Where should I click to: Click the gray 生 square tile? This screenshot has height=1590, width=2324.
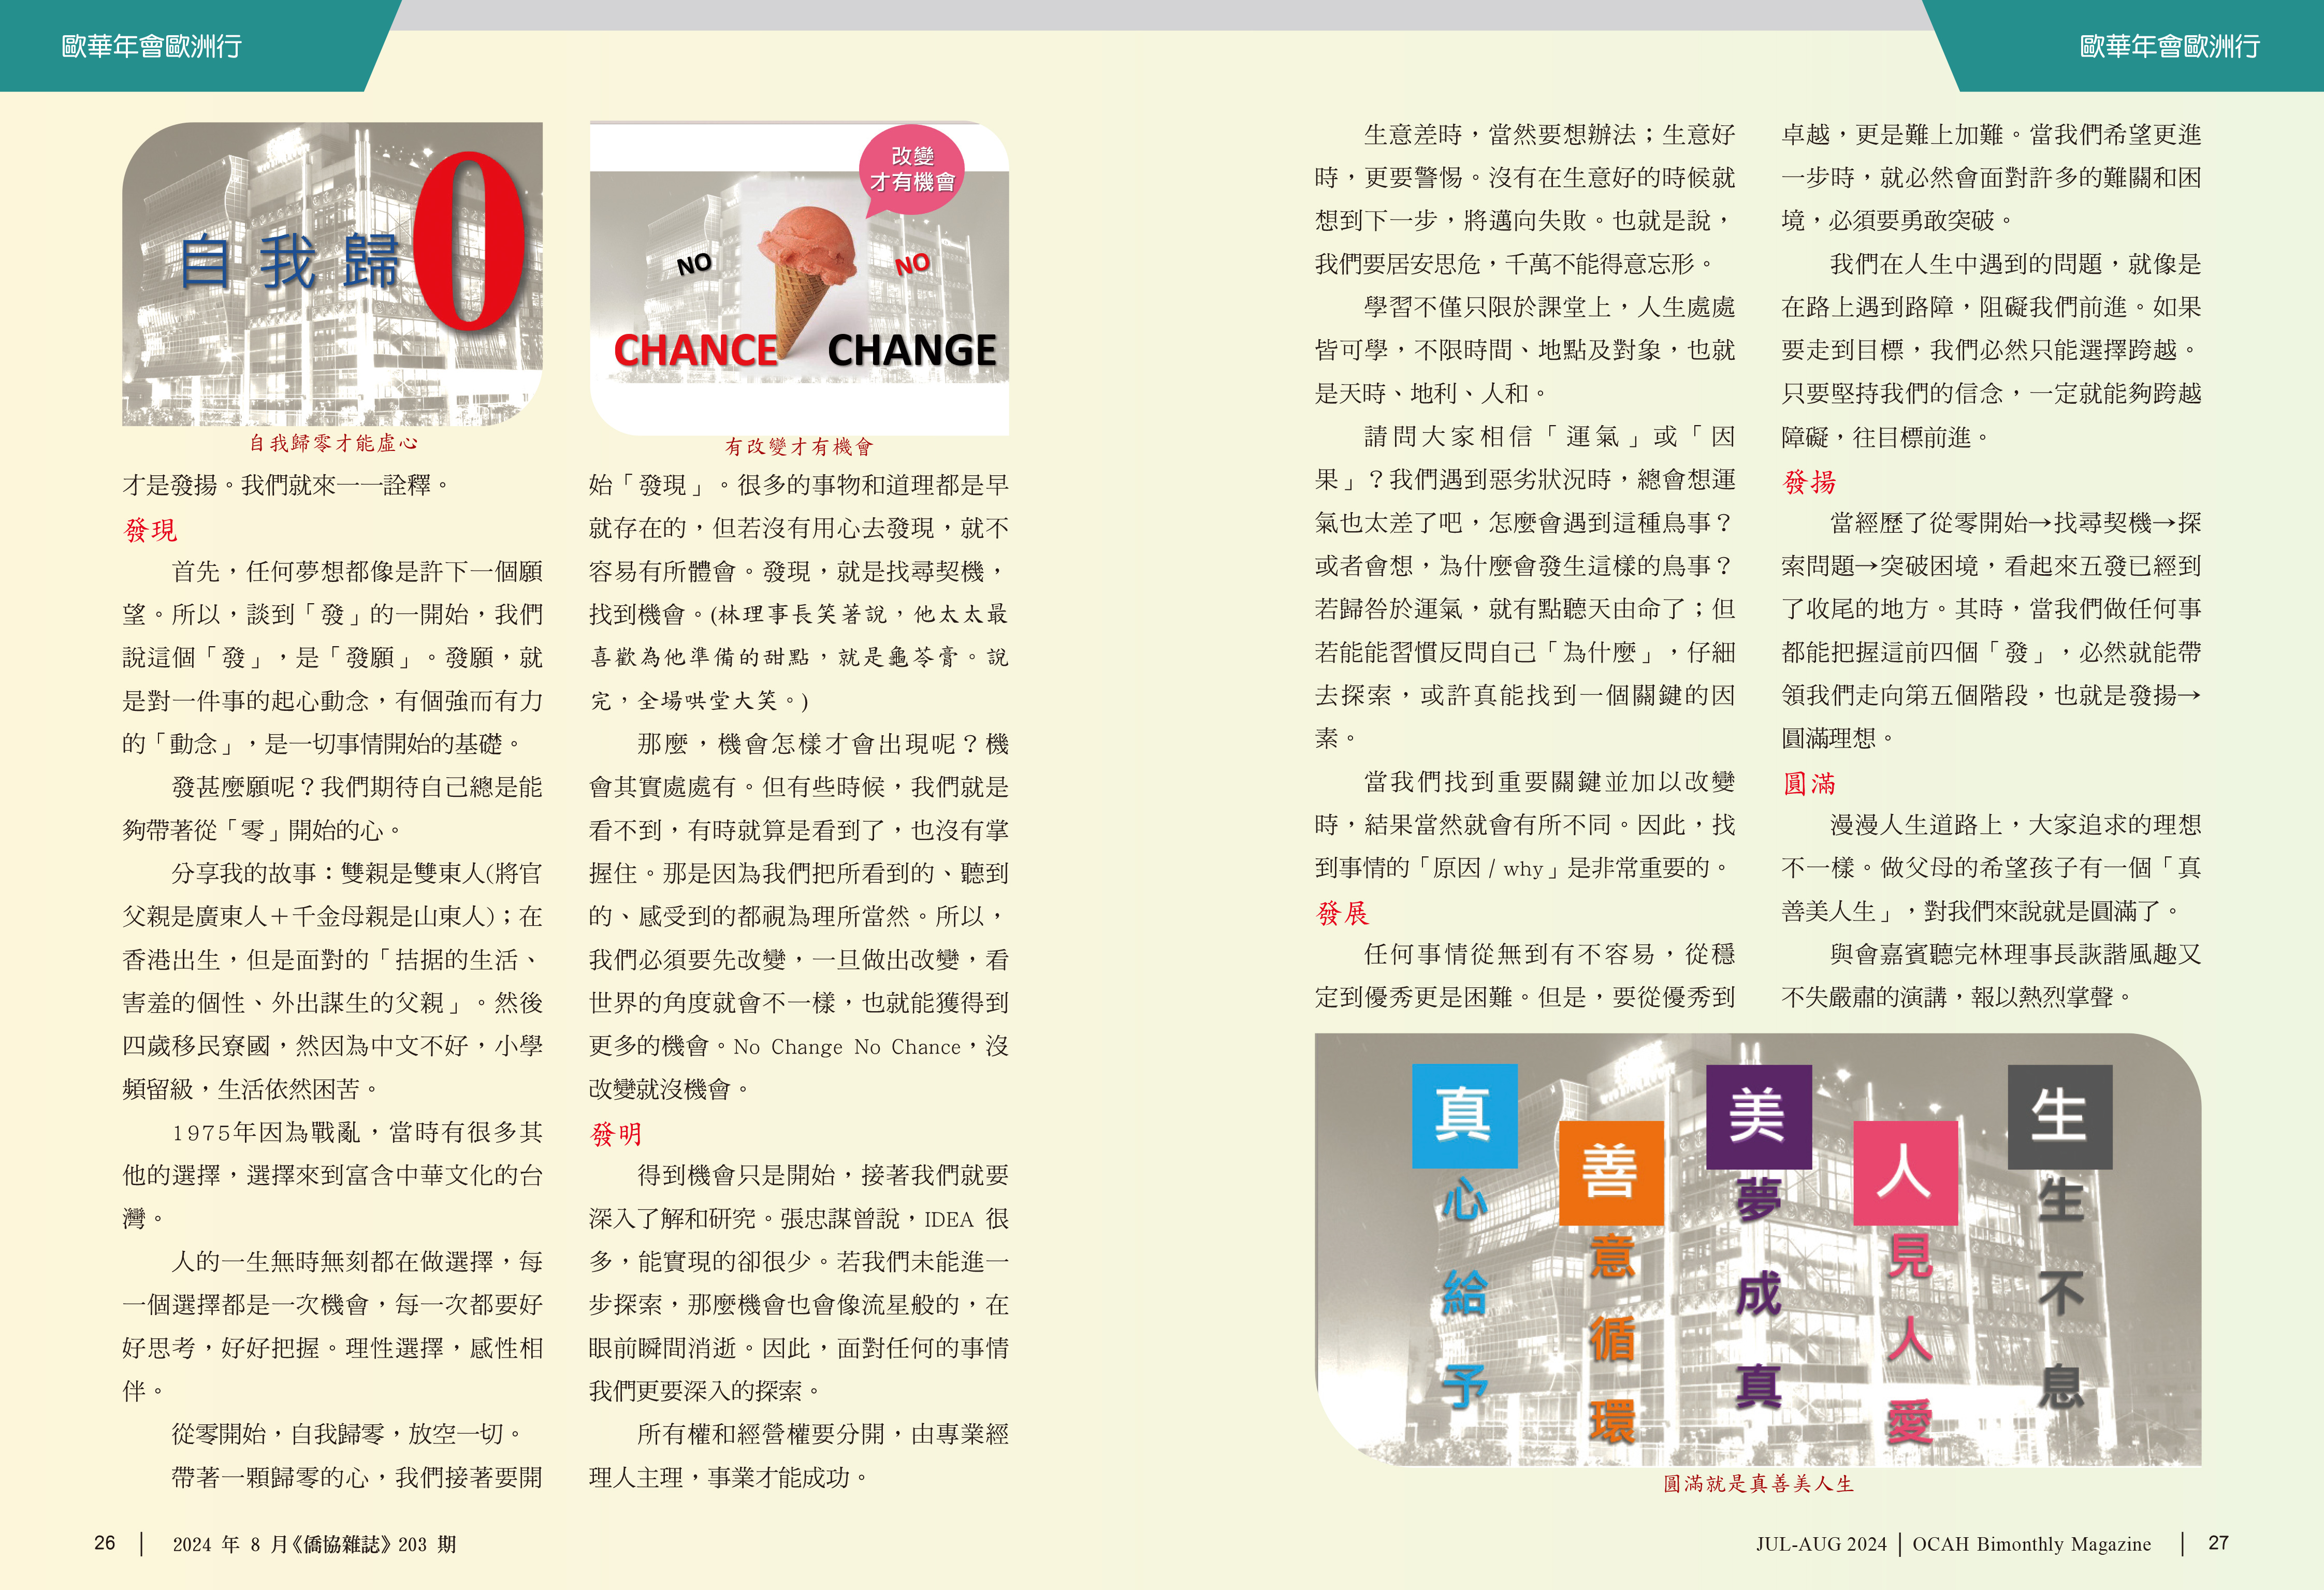2059,1116
